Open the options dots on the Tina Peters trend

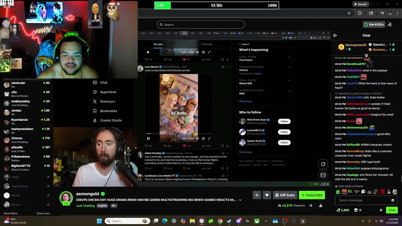pos(289,57)
